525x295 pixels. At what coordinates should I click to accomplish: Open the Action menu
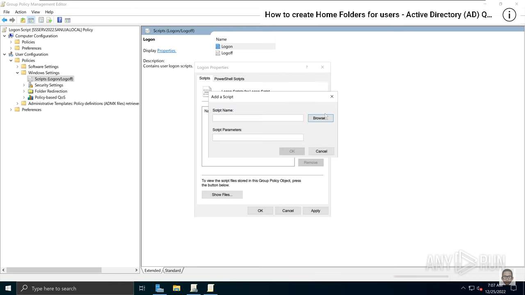[21, 12]
